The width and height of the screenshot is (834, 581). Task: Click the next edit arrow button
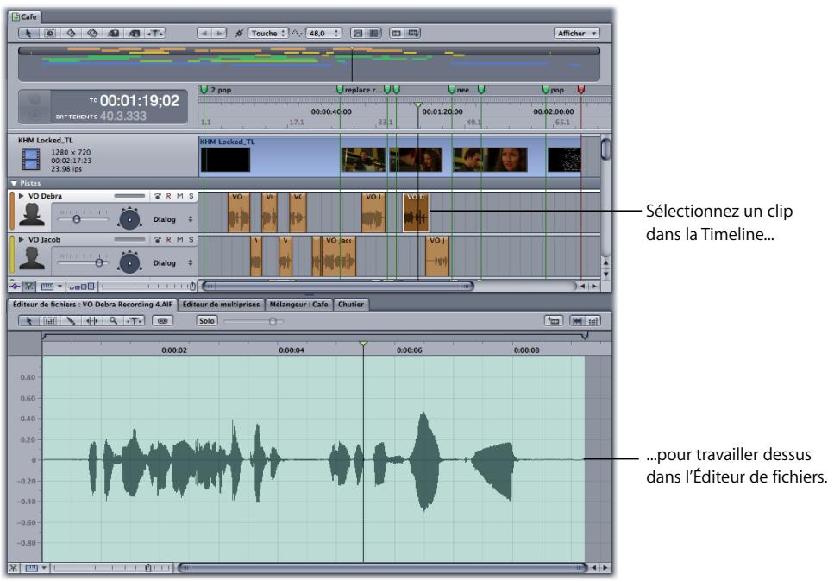pyautogui.click(x=219, y=33)
